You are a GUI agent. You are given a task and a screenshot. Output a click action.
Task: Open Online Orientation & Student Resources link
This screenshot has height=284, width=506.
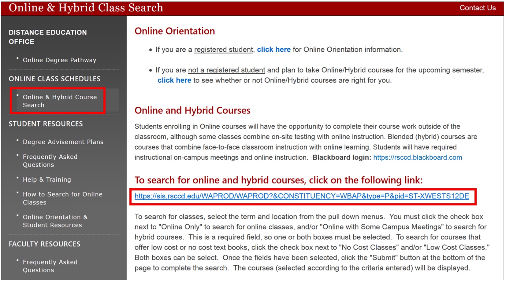pyautogui.click(x=55, y=221)
